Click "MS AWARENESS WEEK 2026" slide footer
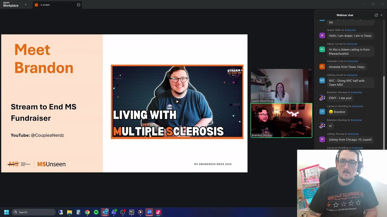 click(x=213, y=164)
